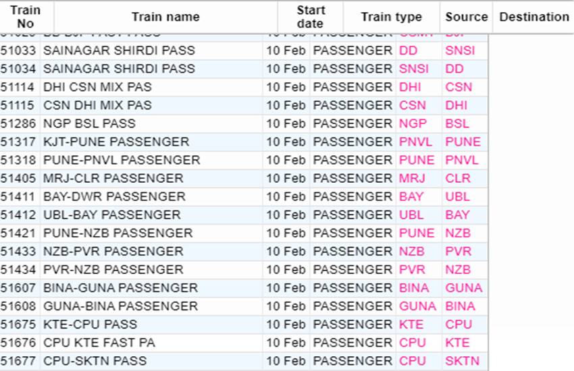
Task: Sort by the Train No column header
Action: (25, 17)
